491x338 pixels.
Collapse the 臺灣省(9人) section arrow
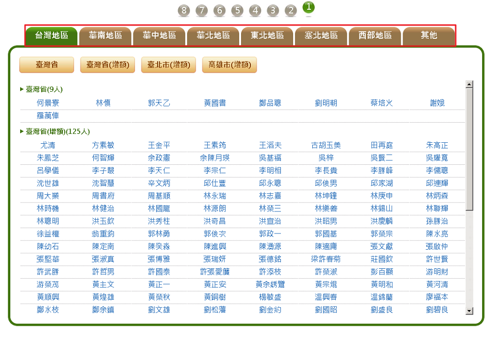(22, 89)
